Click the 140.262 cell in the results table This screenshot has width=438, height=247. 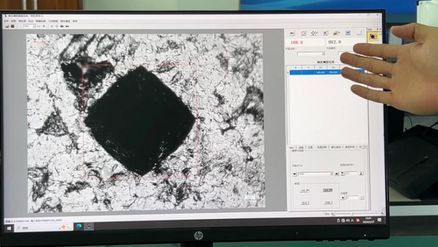[320, 72]
